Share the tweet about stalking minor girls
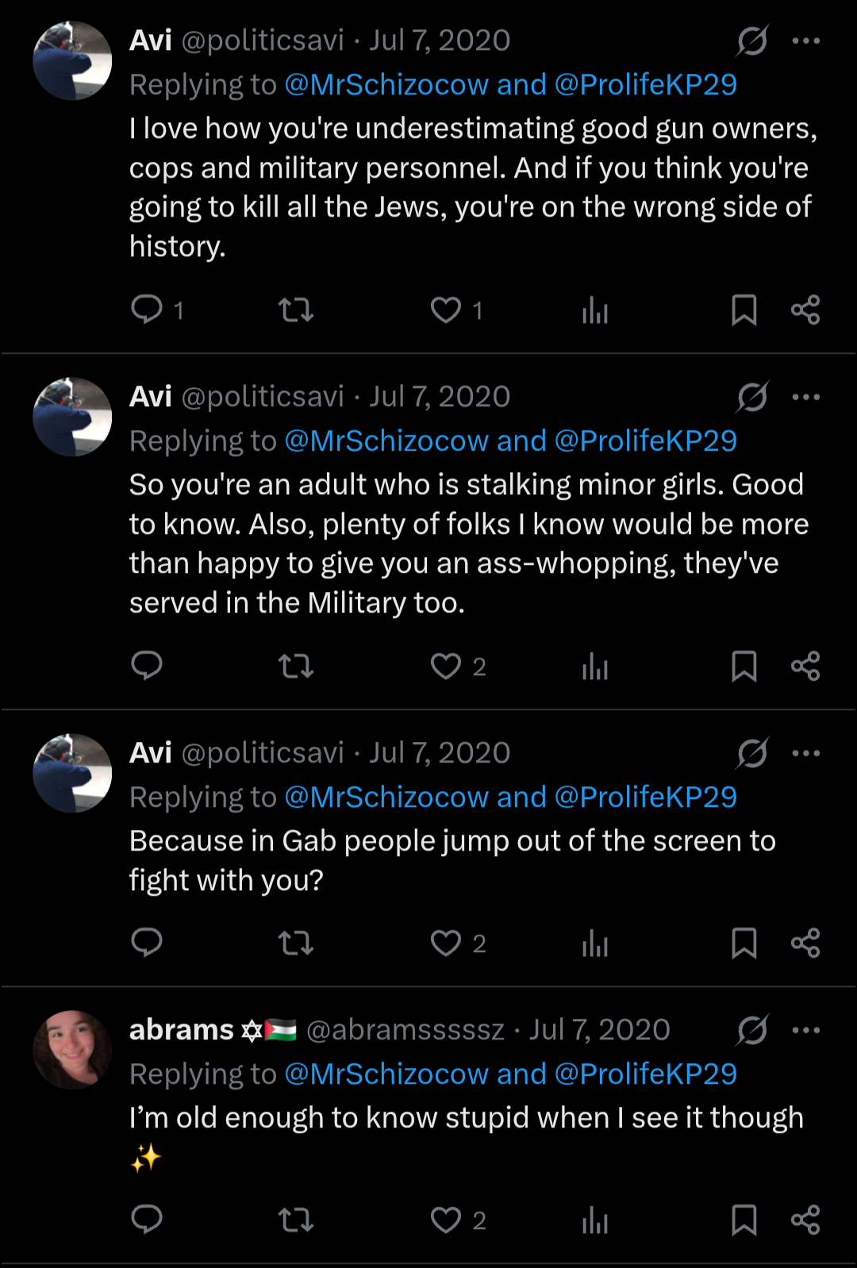 point(805,666)
